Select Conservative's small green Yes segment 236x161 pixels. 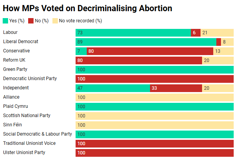(81, 51)
